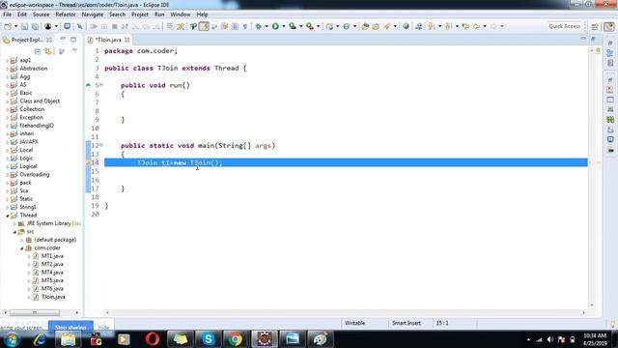Image resolution: width=618 pixels, height=348 pixels.
Task: Click the Java perspective icon
Action: 609,26
